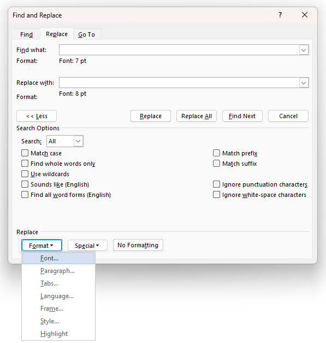The image size is (326, 343).
Task: Click the Replace button
Action: pyautogui.click(x=151, y=116)
